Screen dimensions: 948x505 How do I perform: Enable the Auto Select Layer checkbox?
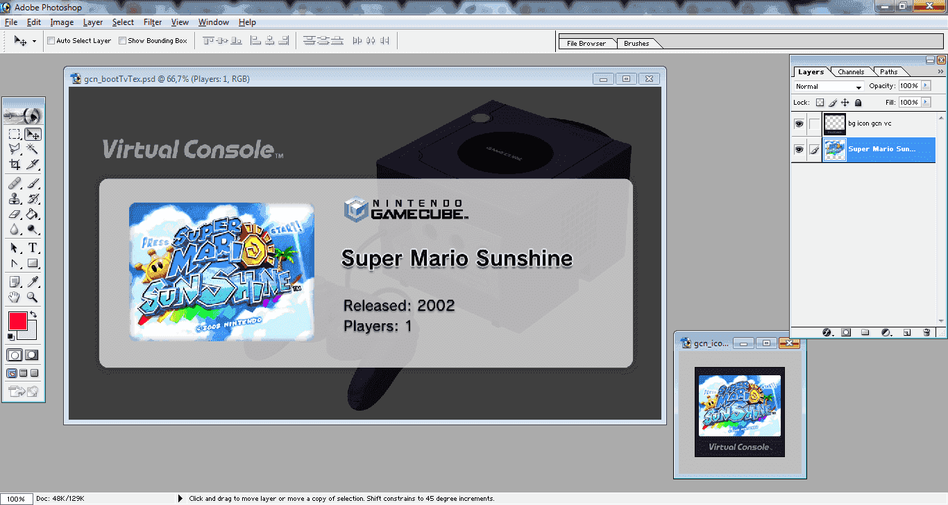51,41
